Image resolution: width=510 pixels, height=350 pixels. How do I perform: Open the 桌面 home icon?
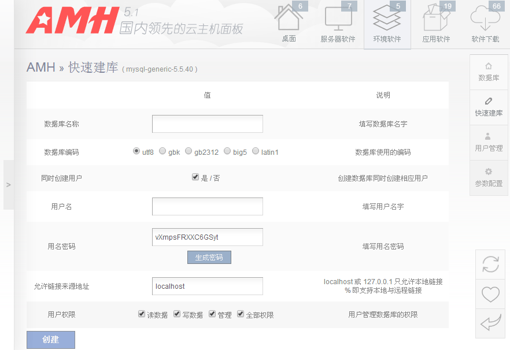(289, 18)
